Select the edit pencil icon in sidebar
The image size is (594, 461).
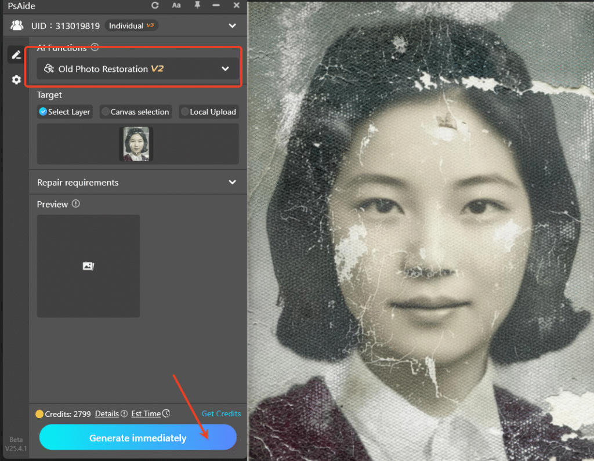tap(16, 54)
